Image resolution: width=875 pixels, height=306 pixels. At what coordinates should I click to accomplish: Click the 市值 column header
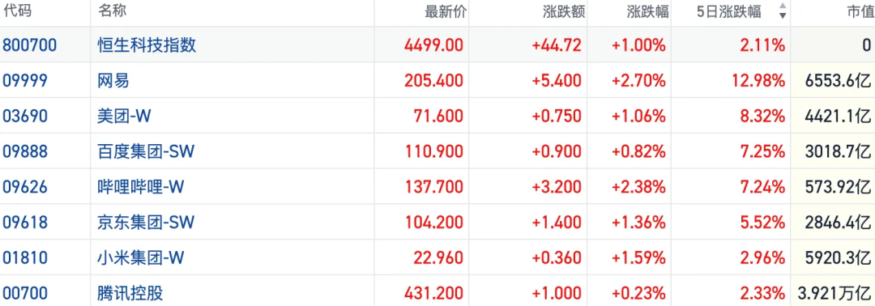coord(859,11)
